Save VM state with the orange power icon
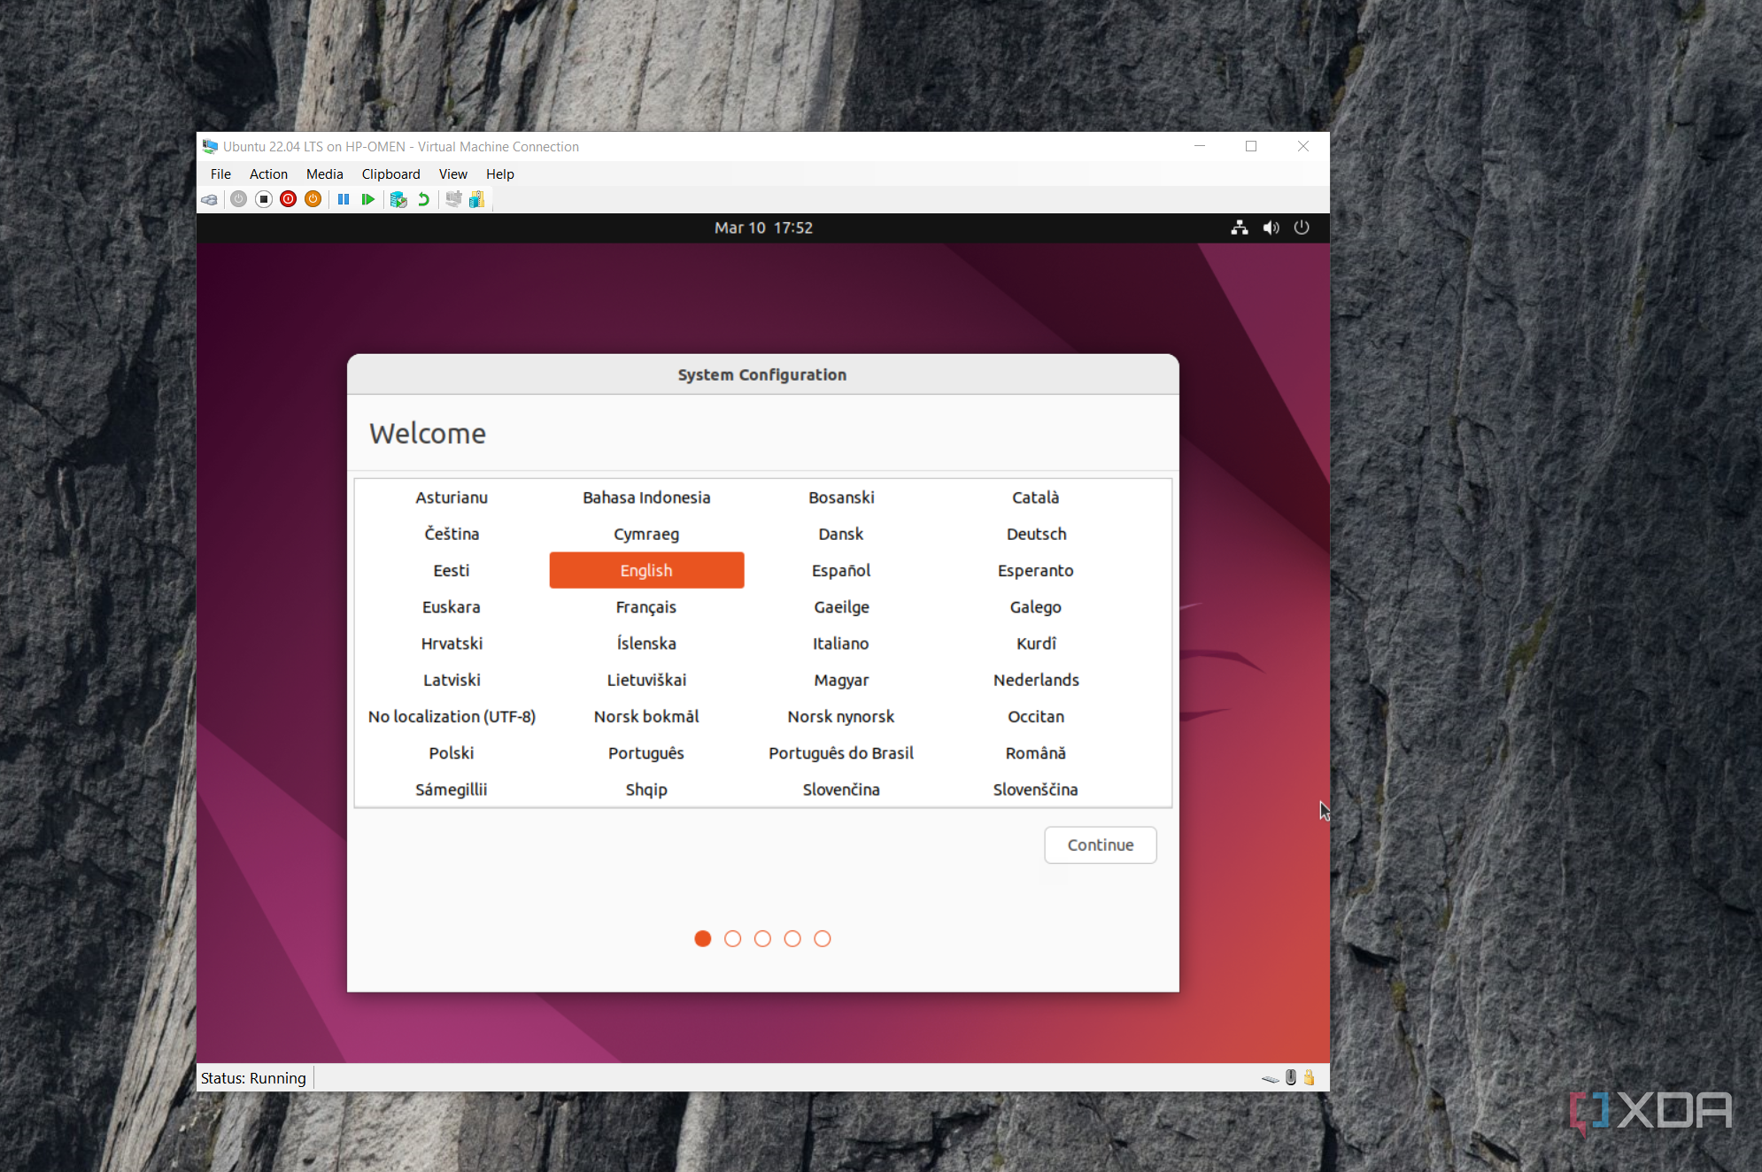1762x1172 pixels. [x=313, y=200]
